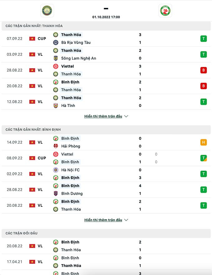Click the Hà Tĩnh team logo
This screenshot has width=212, height=275.
pos(56,106)
